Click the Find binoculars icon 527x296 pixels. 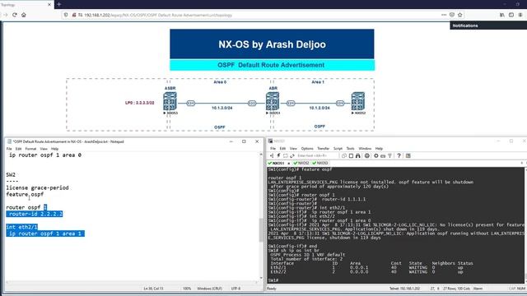[x=358, y=155]
